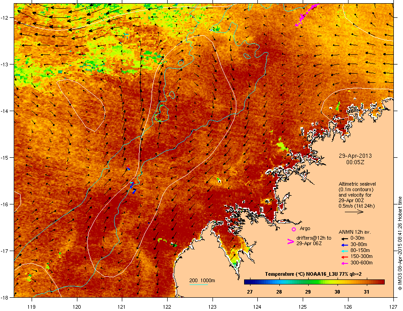This screenshot has width=403, height=311.
Task: Click the 'ANMN 12h av.' heading
Action: point(354,232)
